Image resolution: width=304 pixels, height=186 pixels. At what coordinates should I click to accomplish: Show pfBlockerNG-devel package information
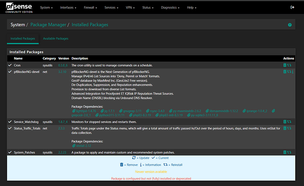(293, 71)
